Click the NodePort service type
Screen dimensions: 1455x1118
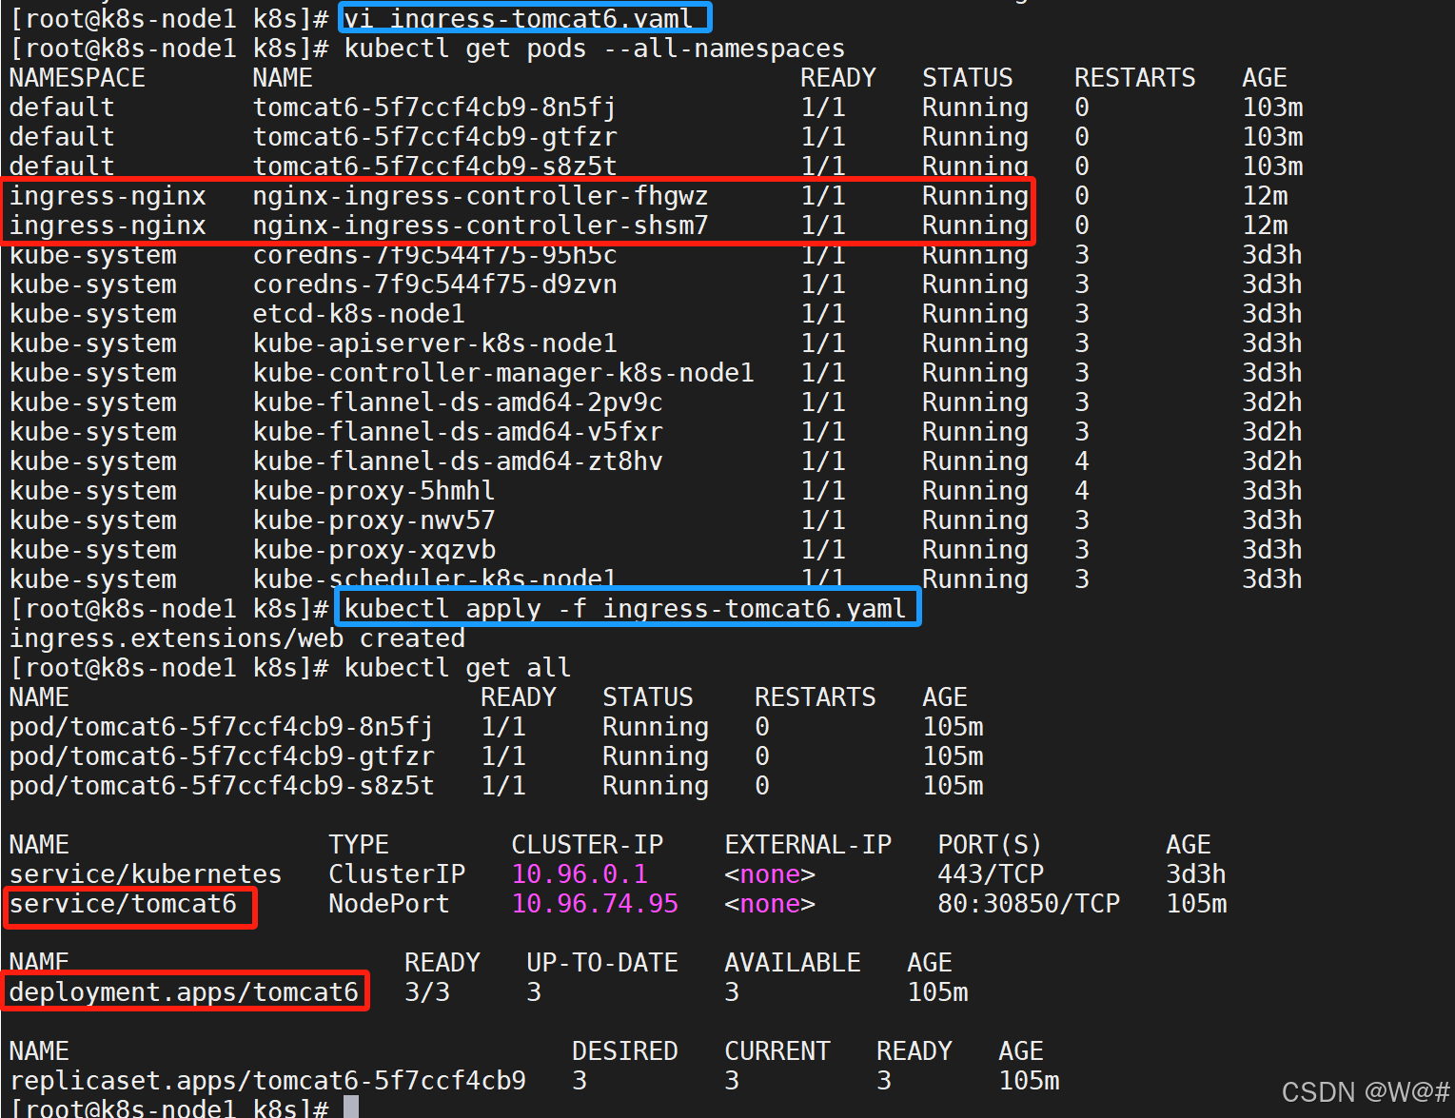389,904
